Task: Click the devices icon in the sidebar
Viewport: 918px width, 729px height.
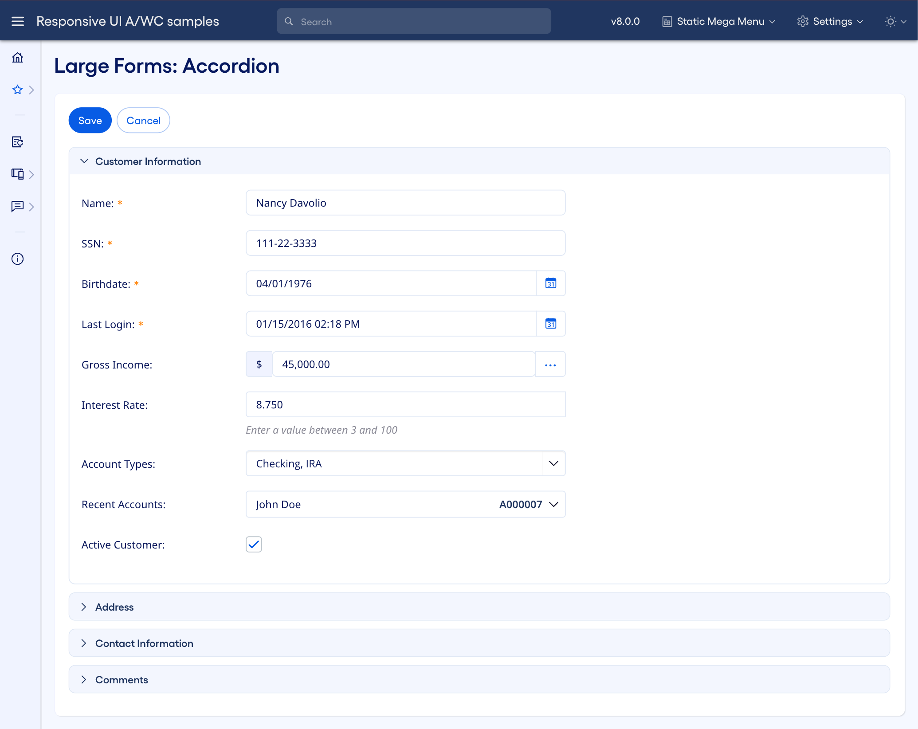Action: click(x=17, y=174)
